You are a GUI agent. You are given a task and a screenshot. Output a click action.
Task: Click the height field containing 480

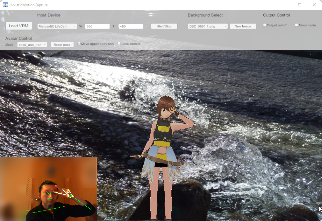(131, 26)
